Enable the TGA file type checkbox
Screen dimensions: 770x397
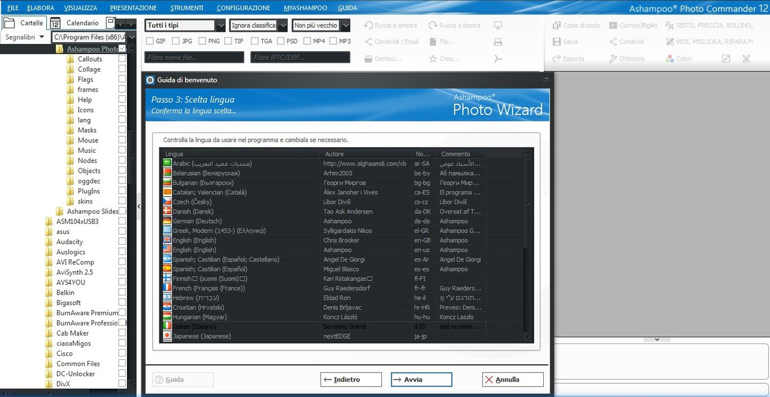coord(254,42)
